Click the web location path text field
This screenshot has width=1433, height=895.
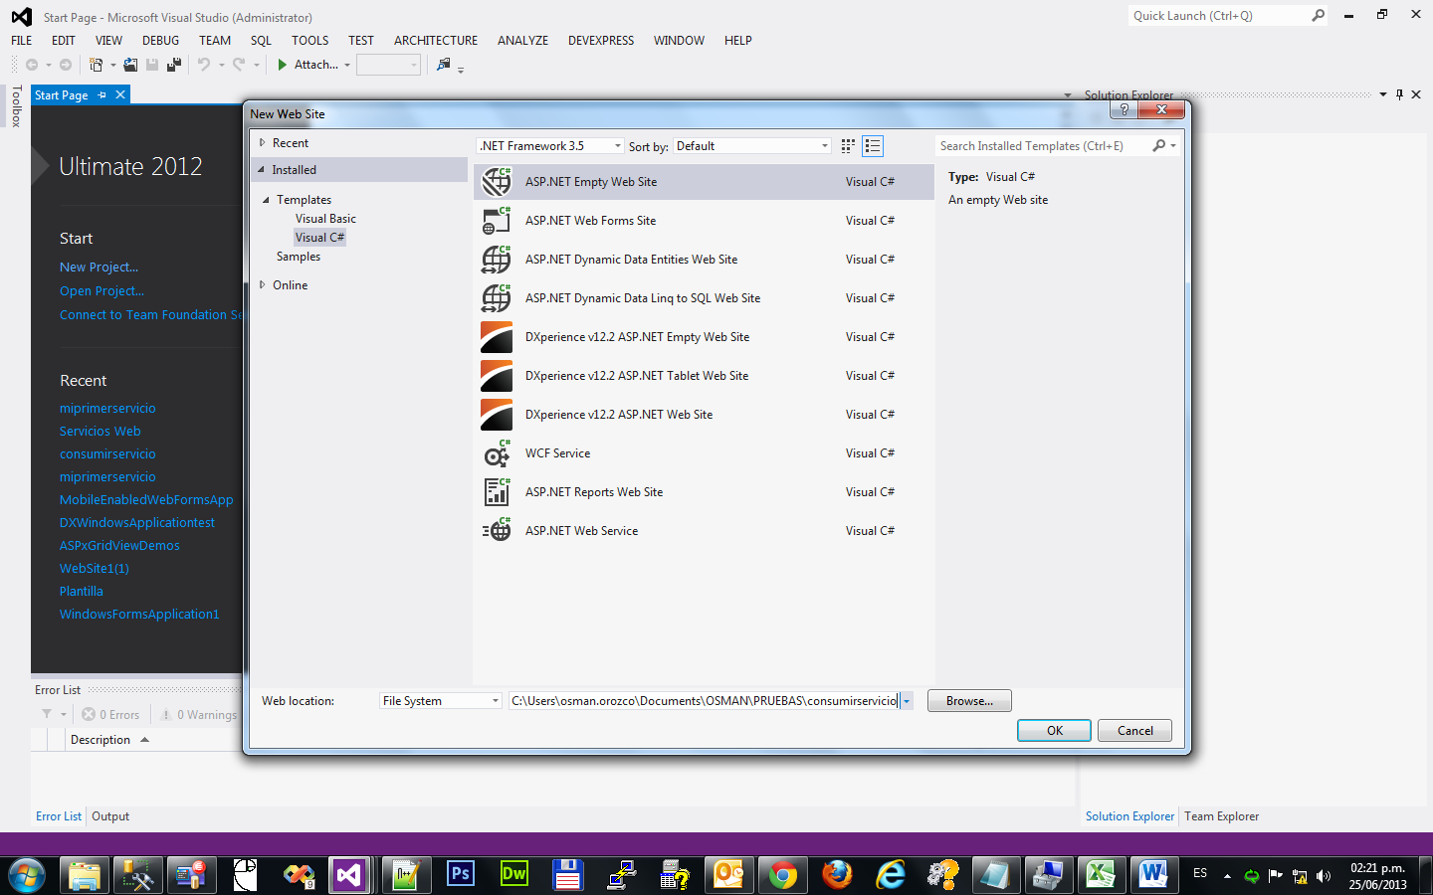tap(705, 701)
